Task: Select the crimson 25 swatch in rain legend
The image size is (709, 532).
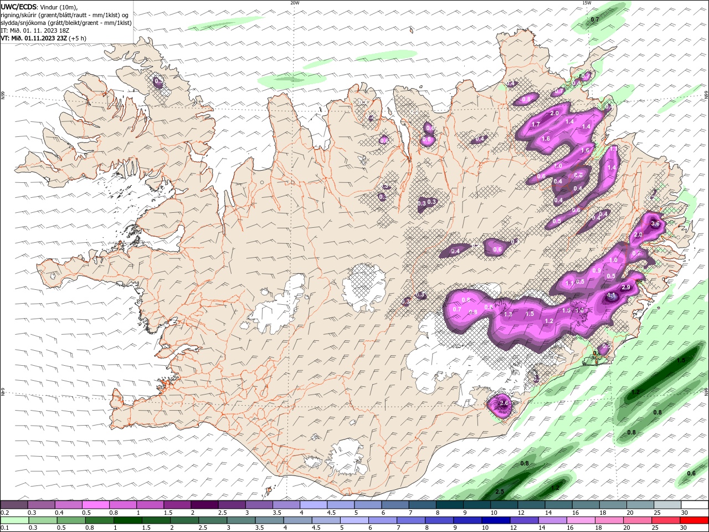Action: [x=666, y=520]
